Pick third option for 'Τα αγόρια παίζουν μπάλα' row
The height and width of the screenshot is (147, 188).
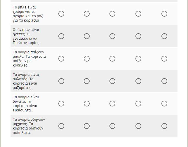pos(112,59)
